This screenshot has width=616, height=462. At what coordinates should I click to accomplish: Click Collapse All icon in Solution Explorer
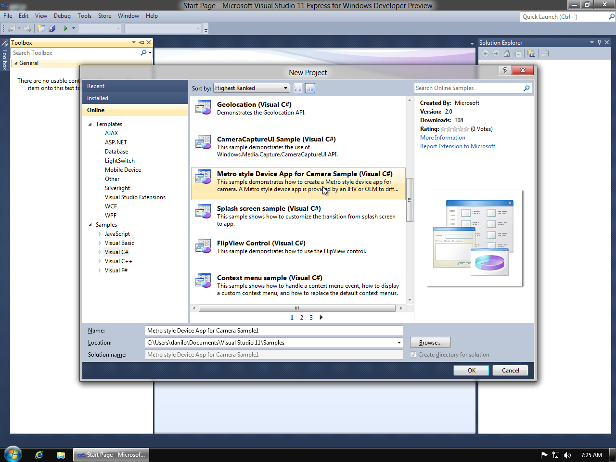[518, 53]
